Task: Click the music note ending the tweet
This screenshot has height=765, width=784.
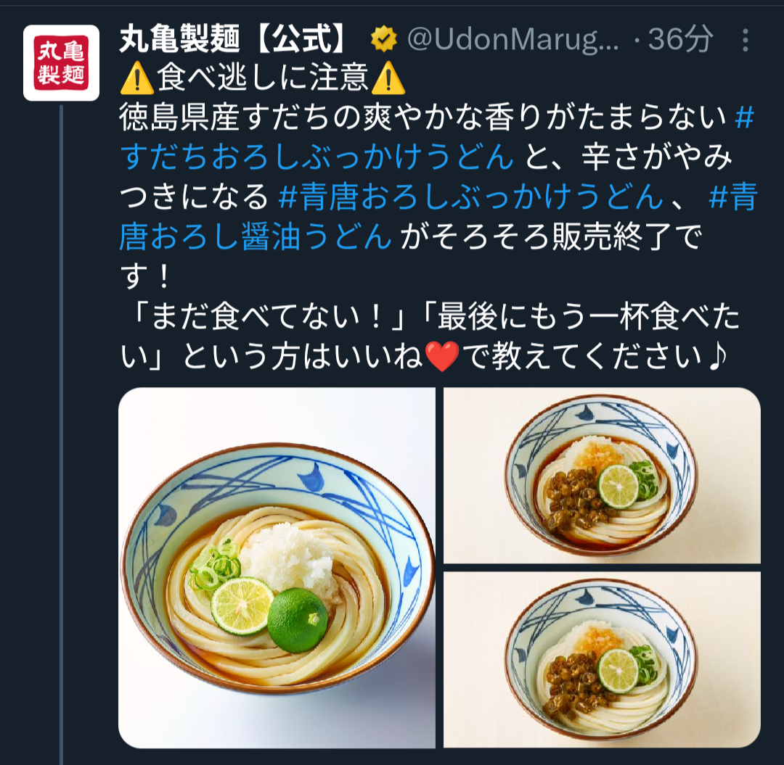Action: tap(717, 357)
